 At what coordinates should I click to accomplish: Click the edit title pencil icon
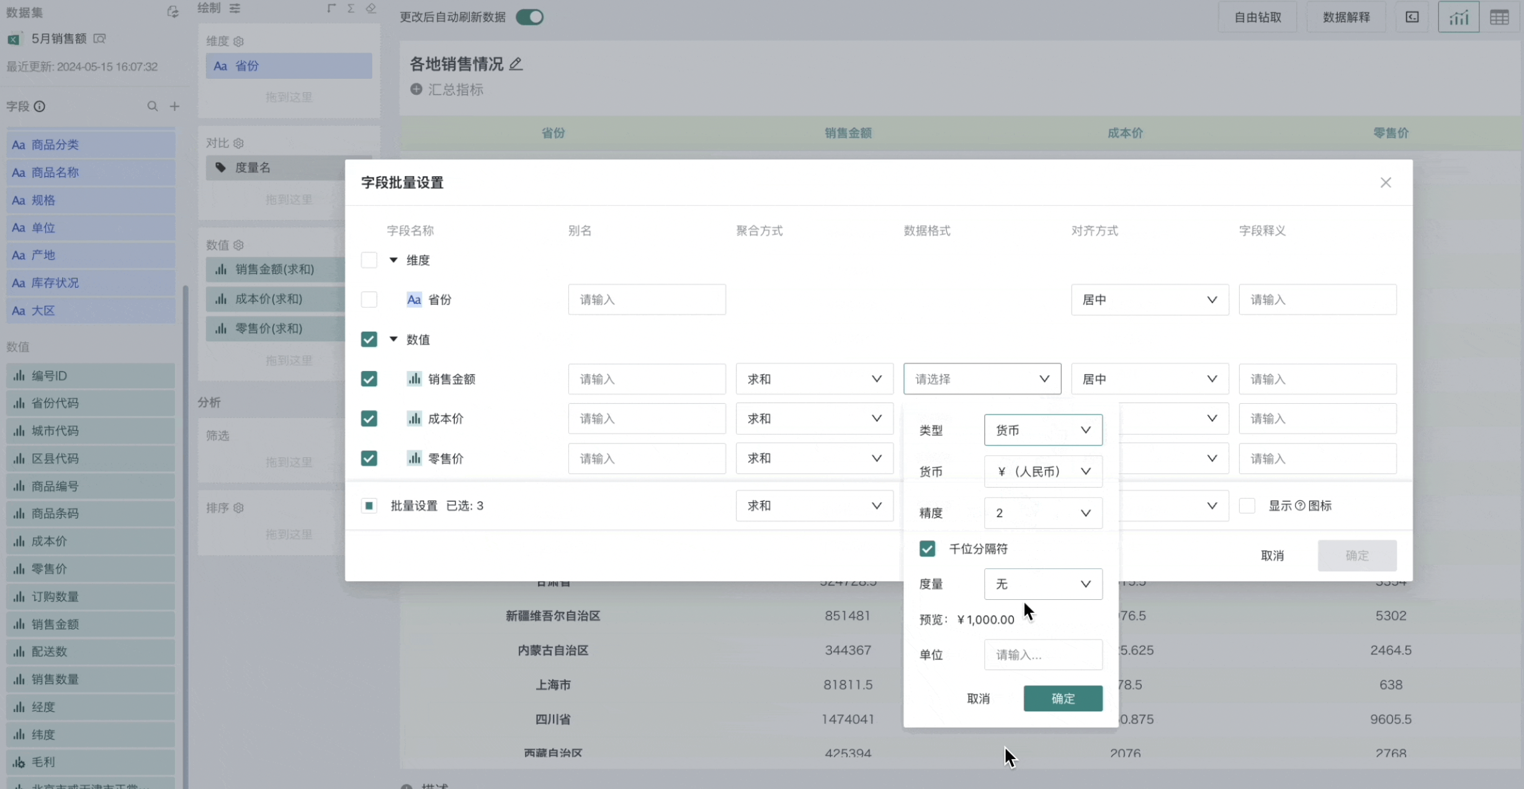516,64
